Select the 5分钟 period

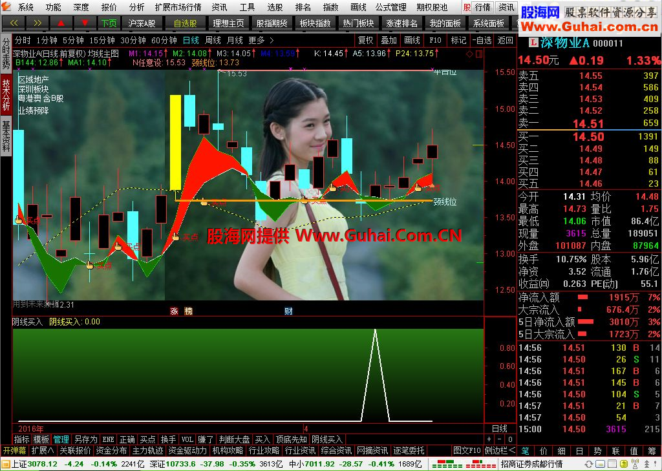click(x=73, y=40)
